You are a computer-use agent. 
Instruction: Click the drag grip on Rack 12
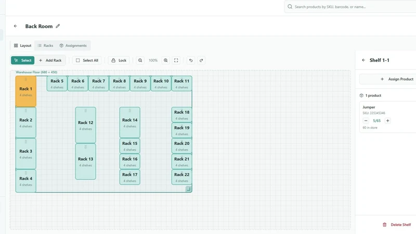(85, 111)
